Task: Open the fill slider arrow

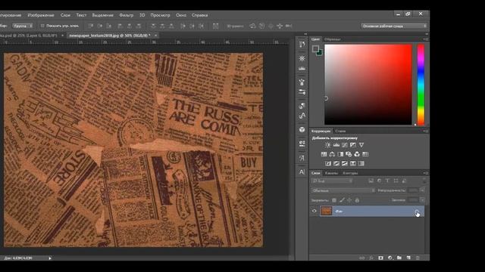Action: tap(422, 200)
